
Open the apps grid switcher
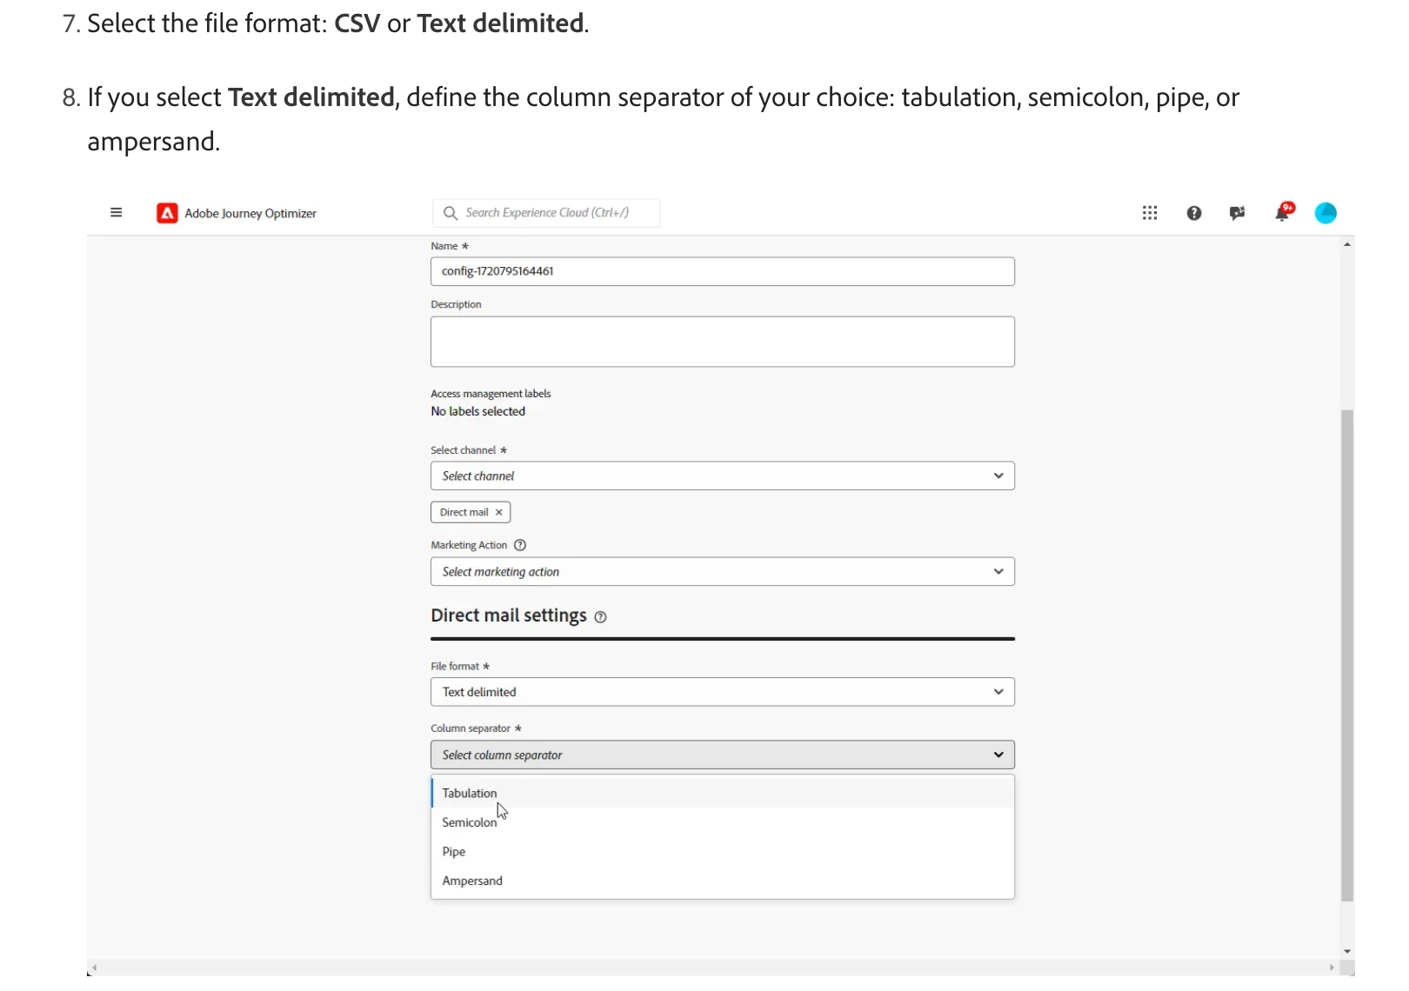coord(1150,213)
